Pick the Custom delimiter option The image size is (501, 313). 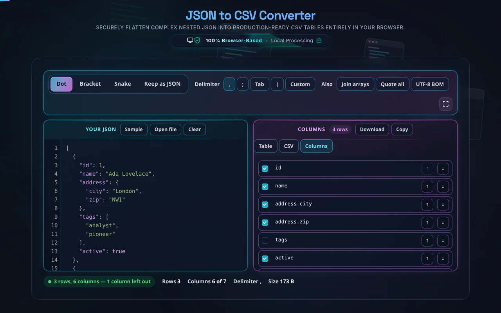click(x=300, y=84)
